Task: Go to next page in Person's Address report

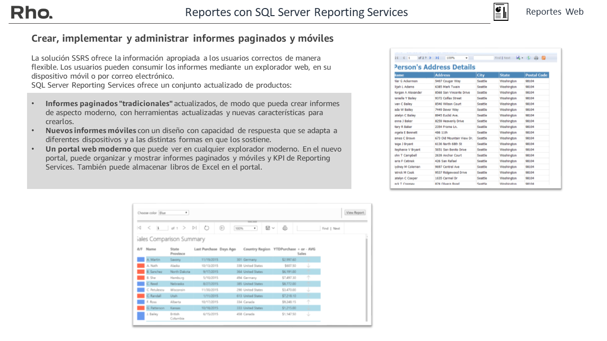Action: point(430,58)
